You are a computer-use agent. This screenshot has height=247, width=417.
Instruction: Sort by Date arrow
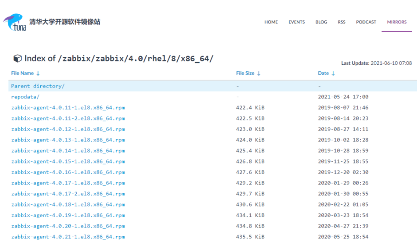[333, 74]
